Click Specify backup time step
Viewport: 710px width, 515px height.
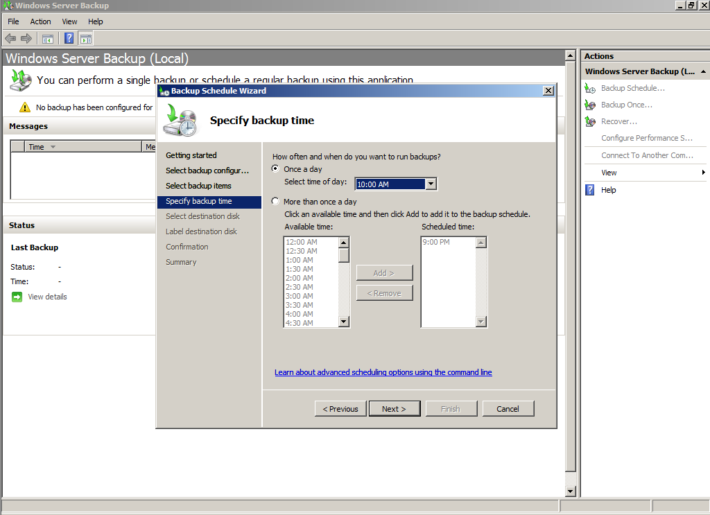209,202
